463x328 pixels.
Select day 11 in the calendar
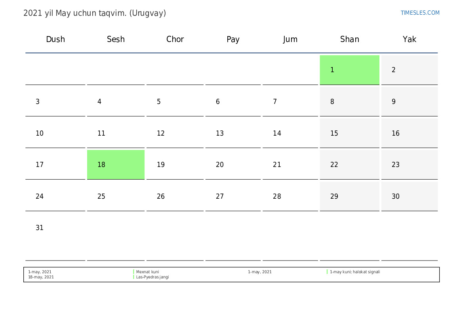coord(116,133)
